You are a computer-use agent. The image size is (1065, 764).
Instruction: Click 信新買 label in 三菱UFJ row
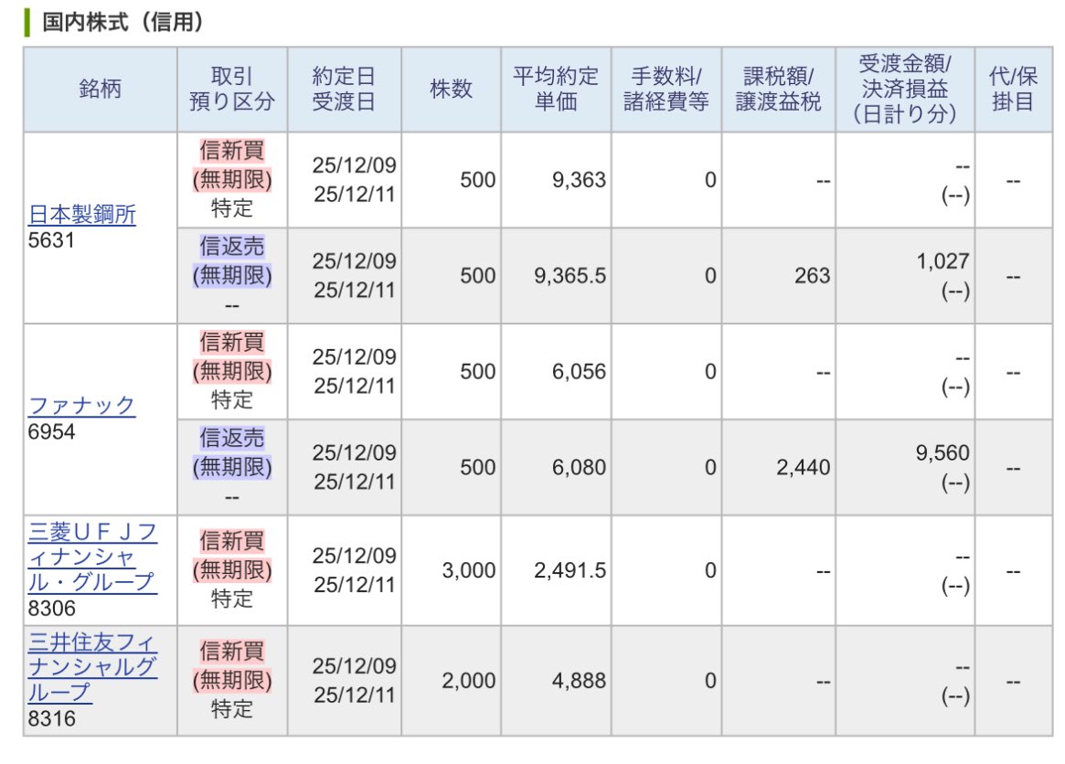pos(232,541)
